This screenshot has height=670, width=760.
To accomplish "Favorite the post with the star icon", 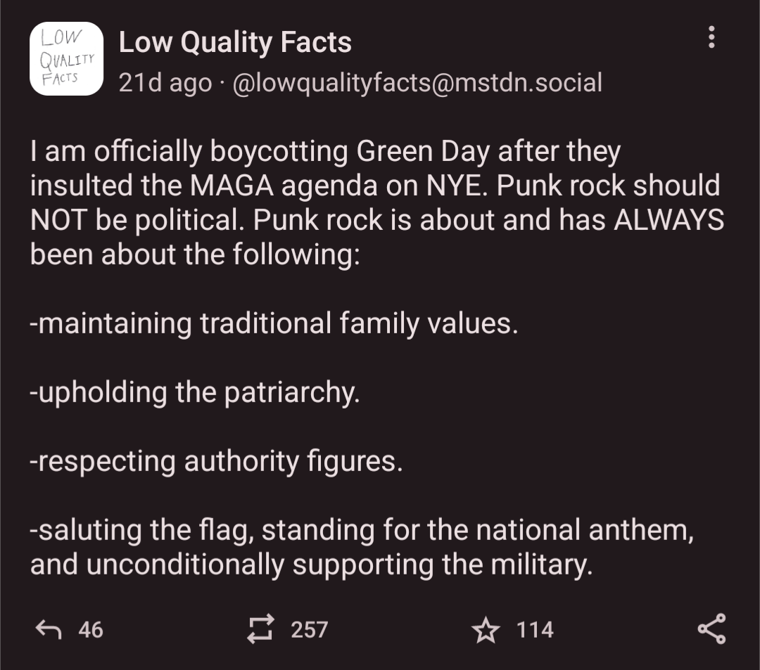I will pos(485,629).
